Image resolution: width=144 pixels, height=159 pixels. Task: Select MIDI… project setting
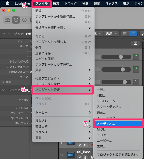pyautogui.click(x=118, y=130)
